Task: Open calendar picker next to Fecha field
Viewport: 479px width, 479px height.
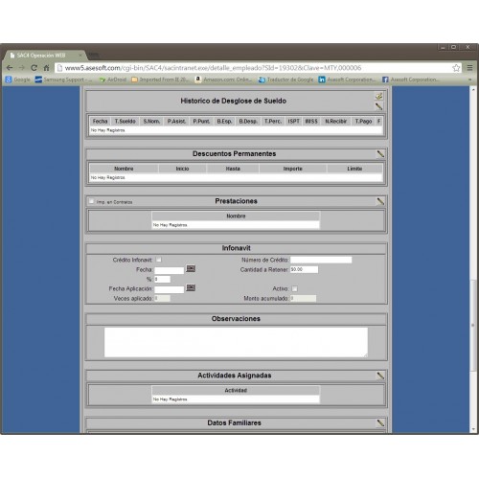Action: 191,269
